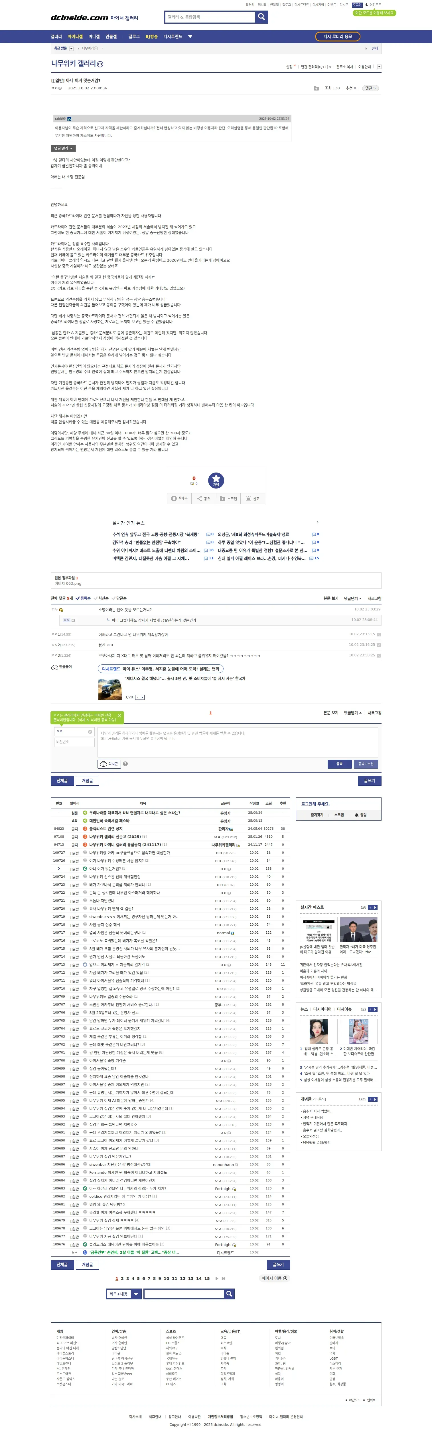Screen dimensions: 432x1441
Task: Click the search magnifier icon beside top search box
Action: pyautogui.click(x=261, y=17)
